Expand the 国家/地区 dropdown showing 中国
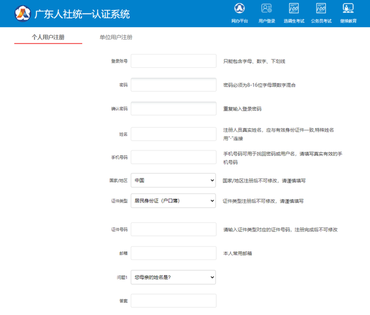Image resolution: width=370 pixels, height=315 pixels. (x=173, y=180)
